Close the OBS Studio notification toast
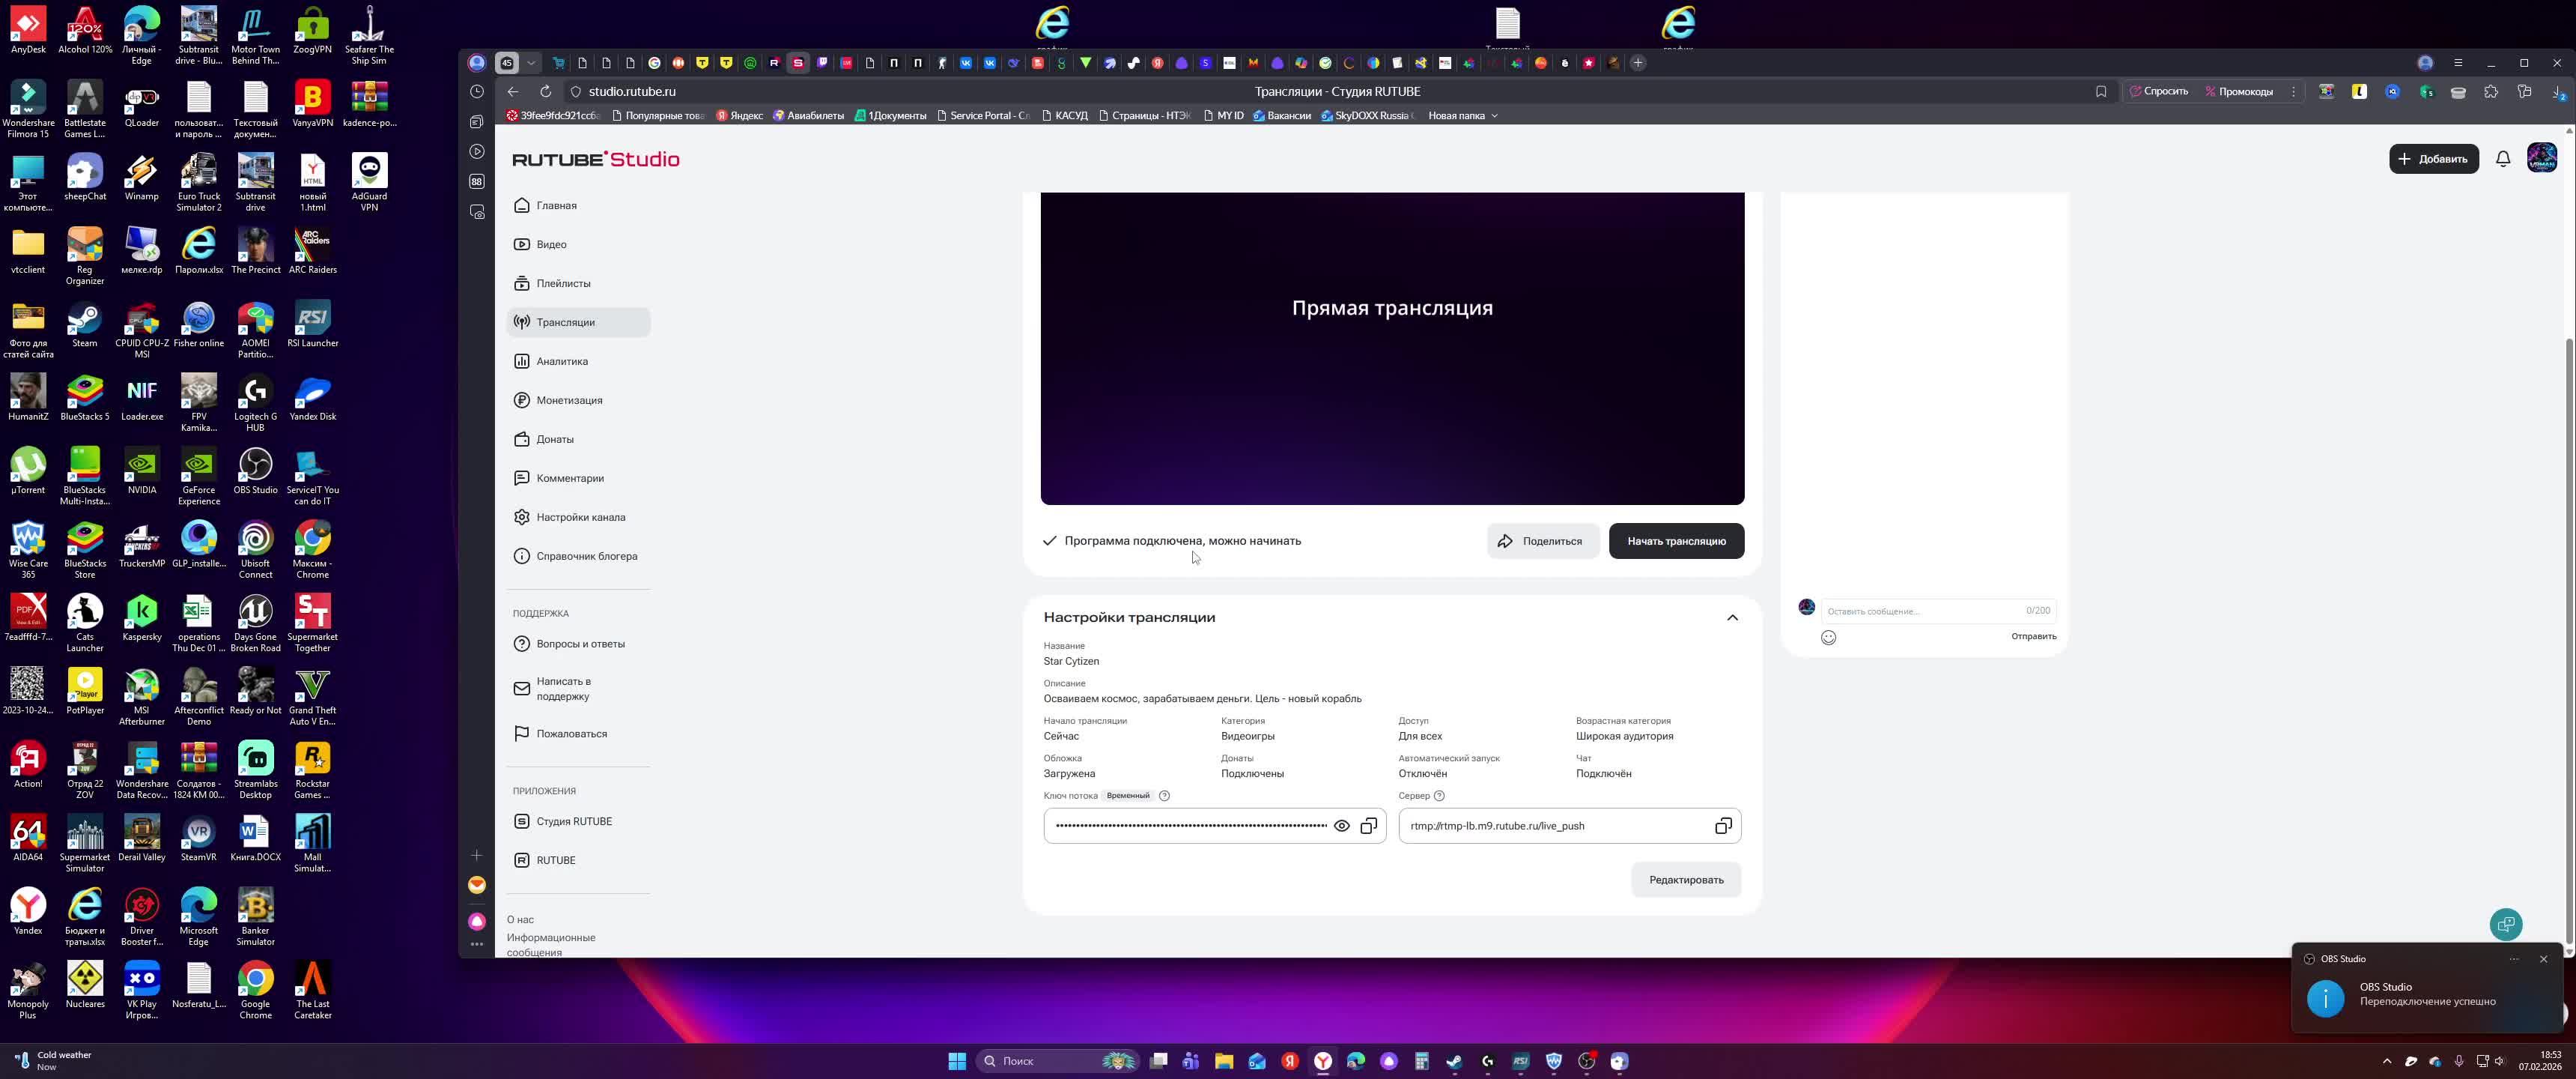 coord(2543,959)
